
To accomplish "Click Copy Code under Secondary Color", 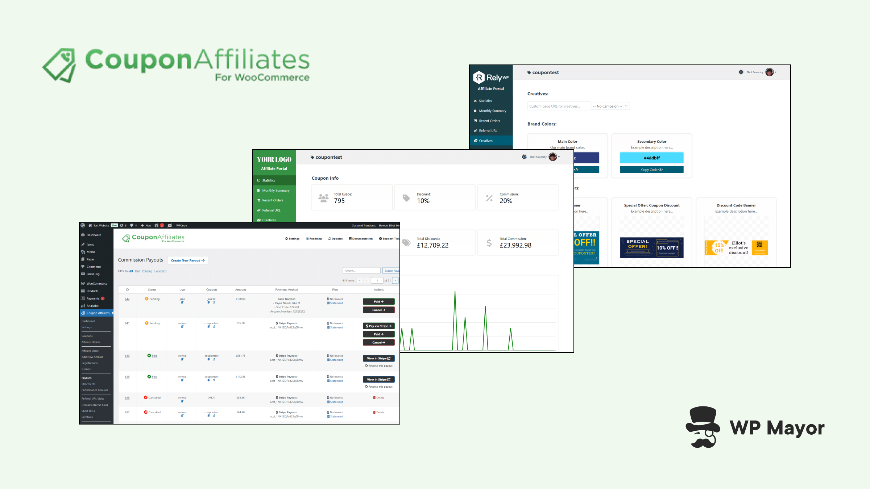I will coord(651,170).
